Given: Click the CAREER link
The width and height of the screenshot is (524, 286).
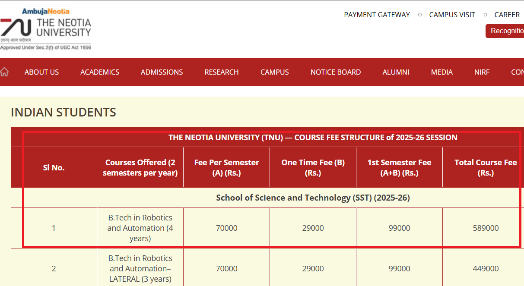Looking at the screenshot, I should (507, 15).
